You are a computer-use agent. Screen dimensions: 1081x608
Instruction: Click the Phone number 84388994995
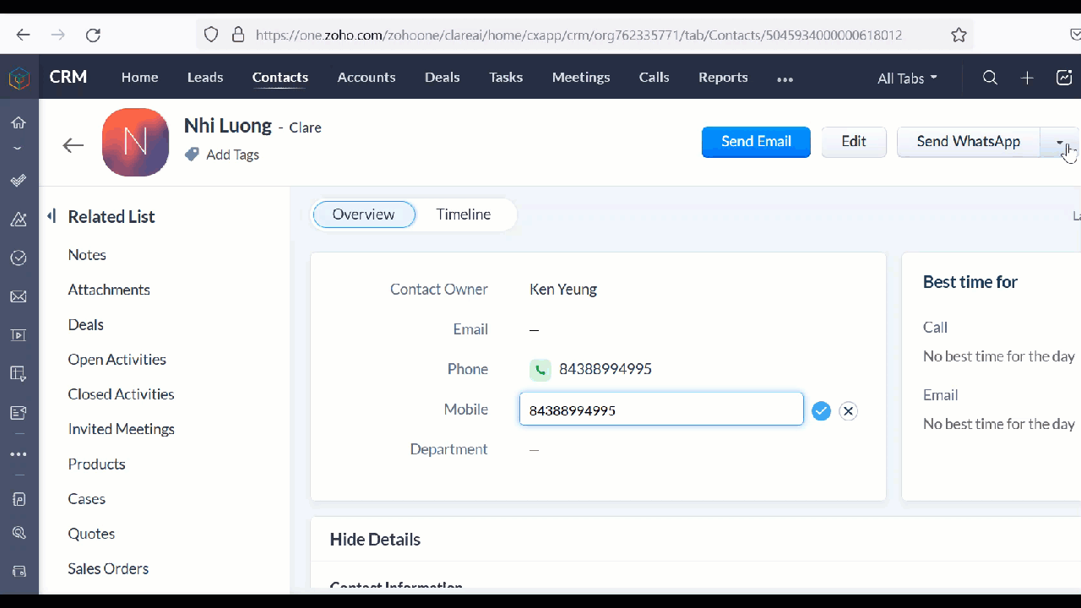[606, 370]
